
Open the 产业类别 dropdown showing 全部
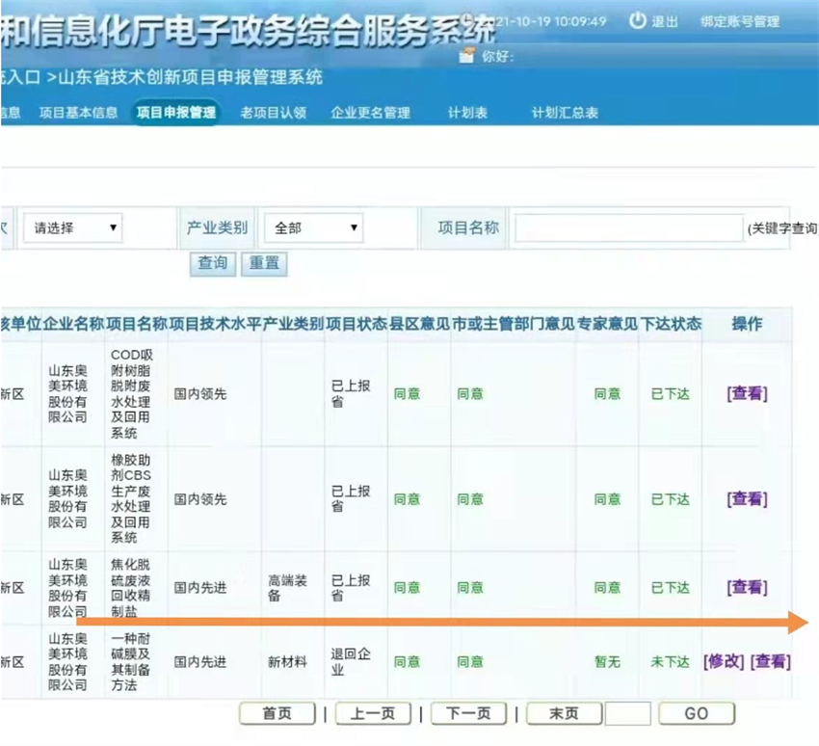(x=314, y=228)
